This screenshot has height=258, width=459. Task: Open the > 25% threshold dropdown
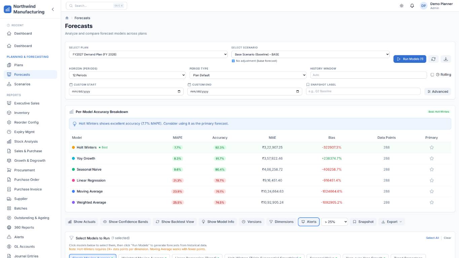(x=335, y=222)
